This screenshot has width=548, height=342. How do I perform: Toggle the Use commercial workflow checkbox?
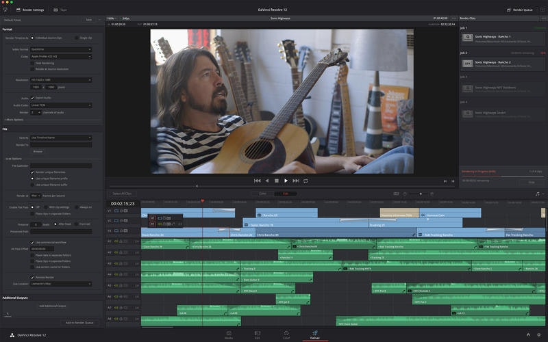(32, 241)
